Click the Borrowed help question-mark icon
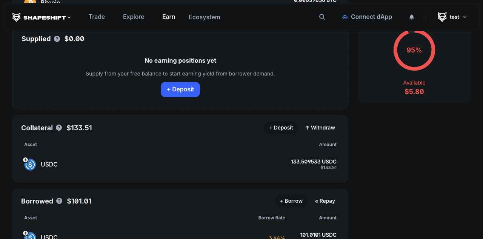Screen dimensions: 483x239 (59, 201)
